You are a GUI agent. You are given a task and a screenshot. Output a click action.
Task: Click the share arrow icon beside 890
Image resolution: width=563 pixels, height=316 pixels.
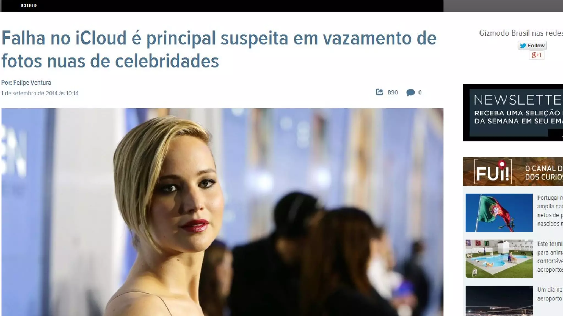379,92
